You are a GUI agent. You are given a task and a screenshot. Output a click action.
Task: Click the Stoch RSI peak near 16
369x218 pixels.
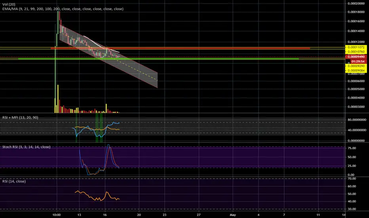pyautogui.click(x=109, y=147)
